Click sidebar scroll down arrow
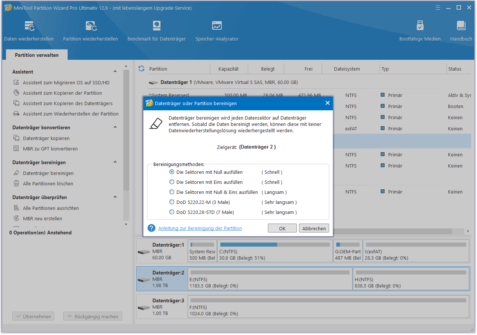The width and height of the screenshot is (477, 335). (126, 224)
